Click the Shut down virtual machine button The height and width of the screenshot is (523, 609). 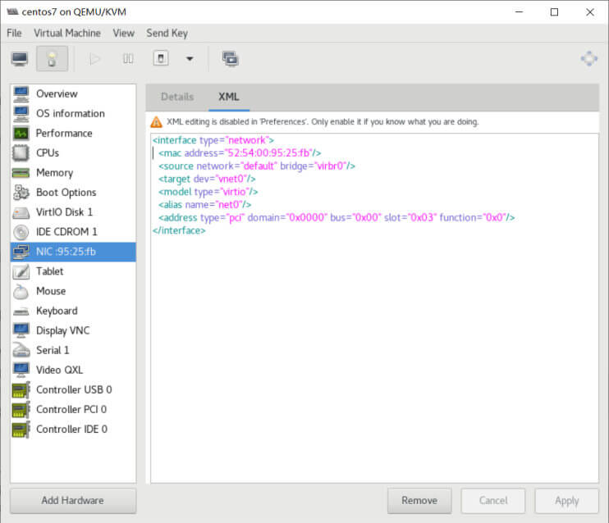pos(161,58)
